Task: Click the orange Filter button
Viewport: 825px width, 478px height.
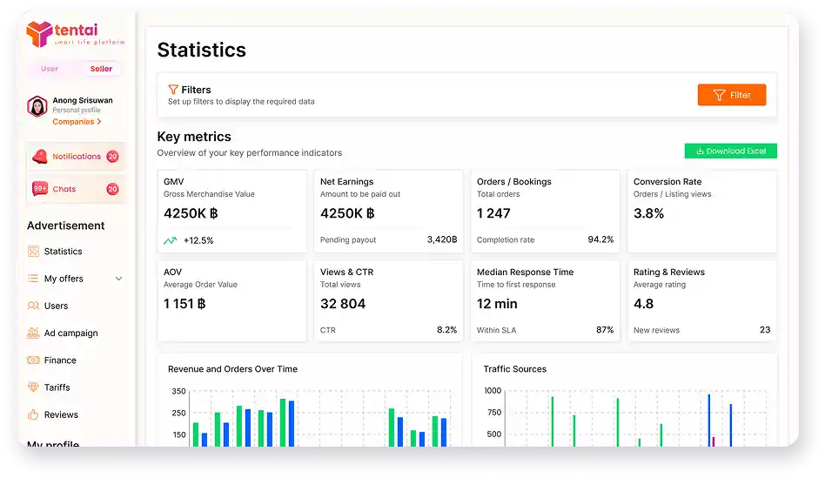Action: pos(731,95)
